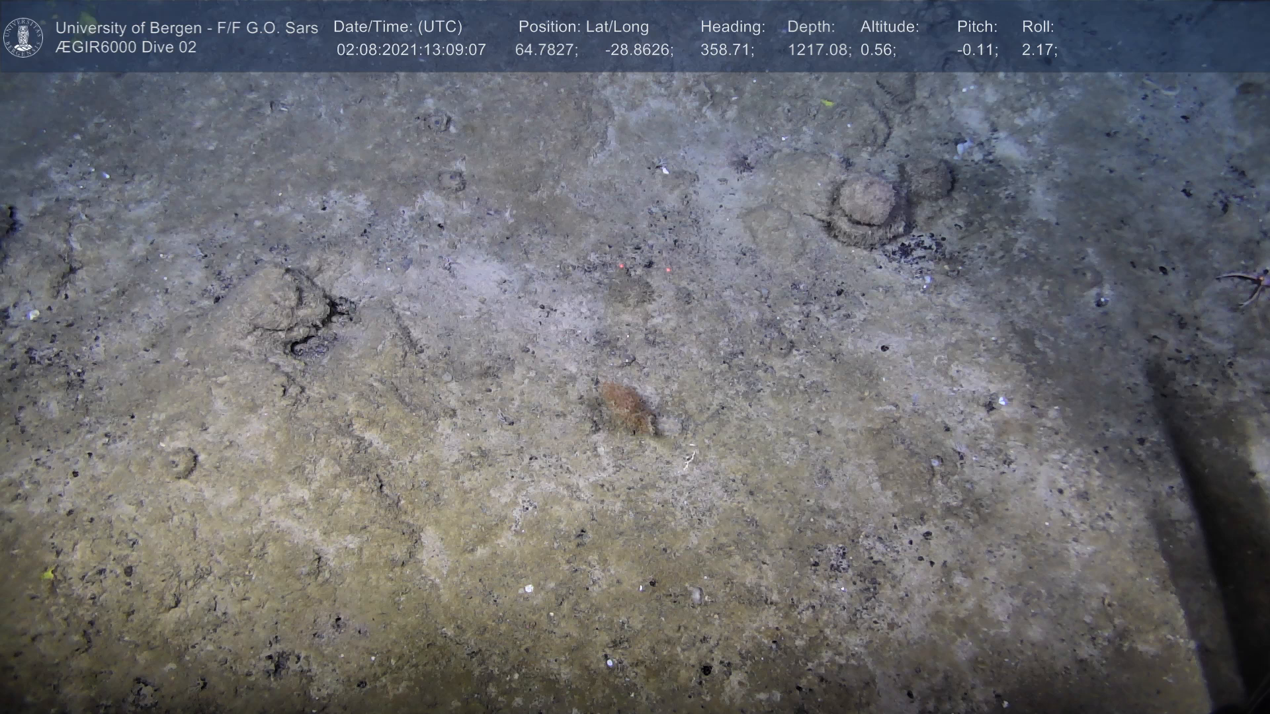Click the orange organism on the seafloor center
The image size is (1270, 714).
click(626, 408)
